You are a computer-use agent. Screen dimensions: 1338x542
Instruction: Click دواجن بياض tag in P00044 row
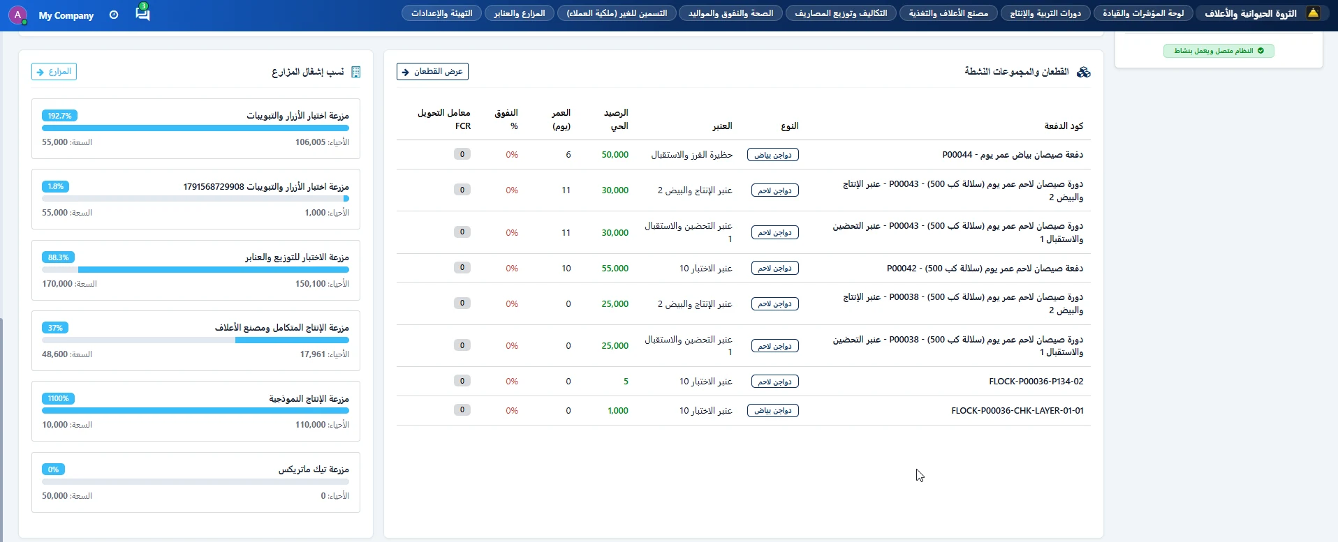[x=773, y=155]
